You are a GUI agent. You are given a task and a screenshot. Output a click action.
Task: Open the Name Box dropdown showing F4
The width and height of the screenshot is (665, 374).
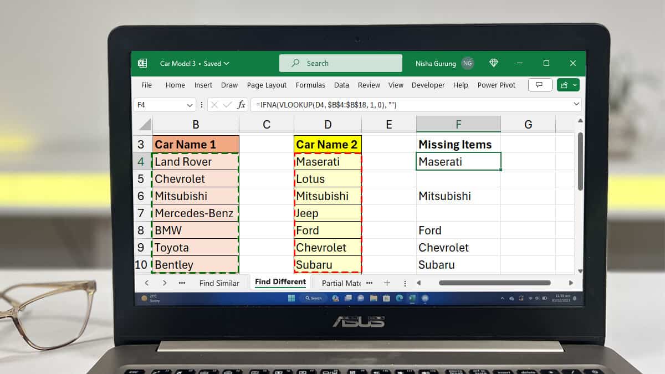coord(191,104)
